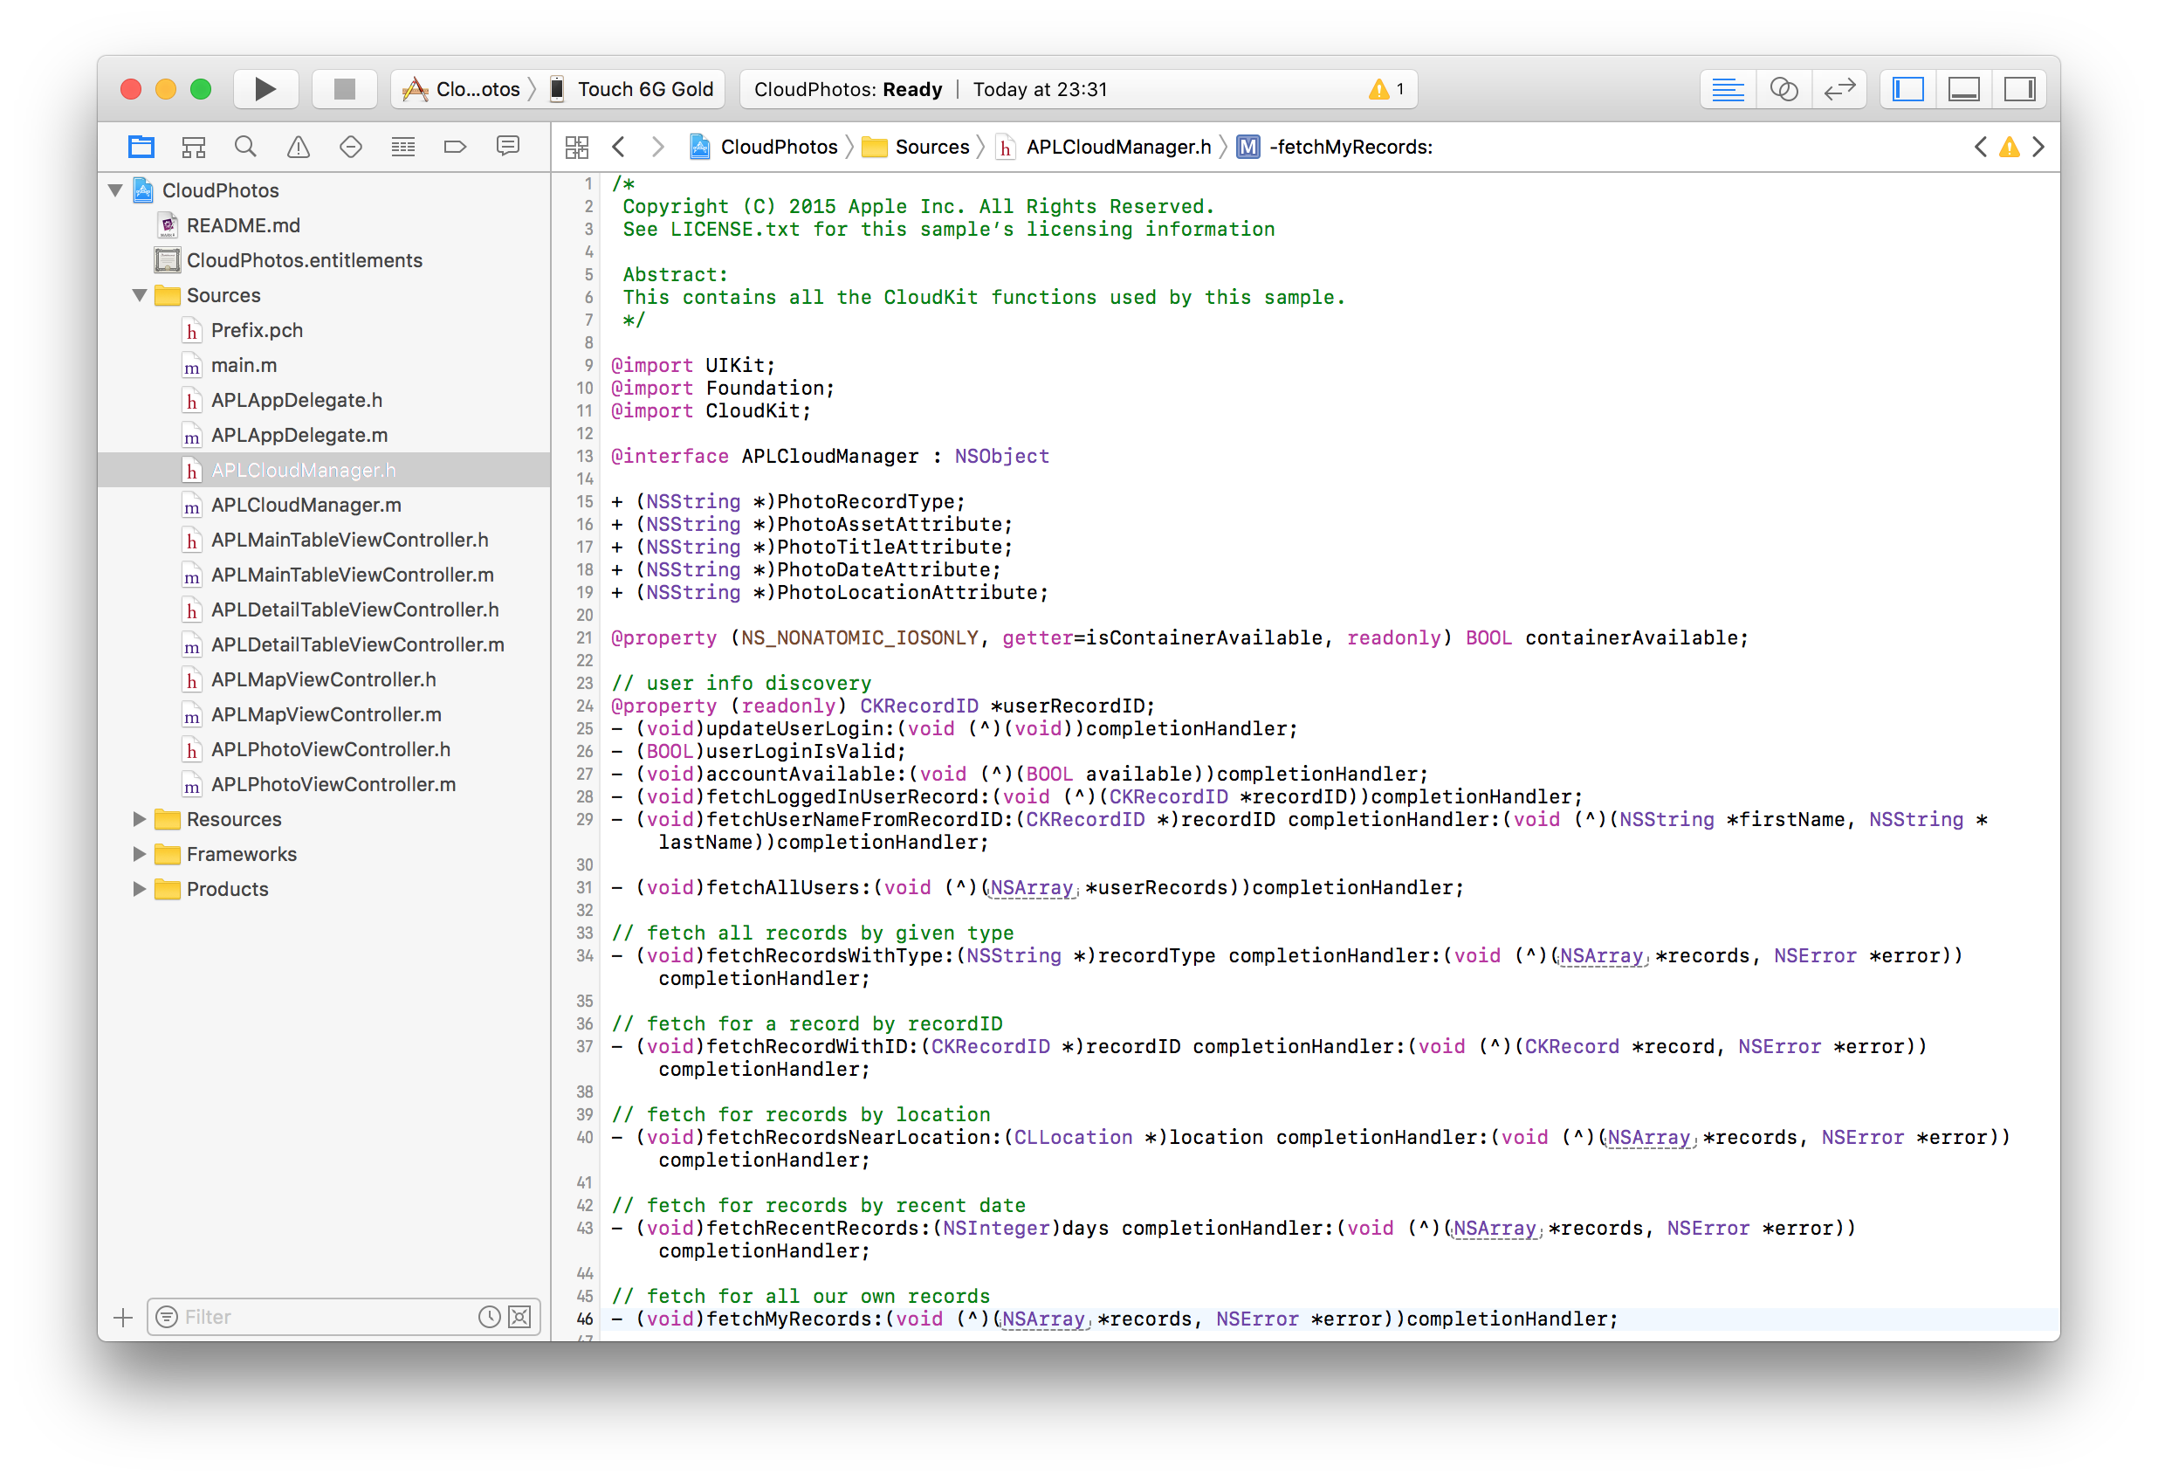Click the yellow warning icon in jump bar

pyautogui.click(x=2010, y=147)
